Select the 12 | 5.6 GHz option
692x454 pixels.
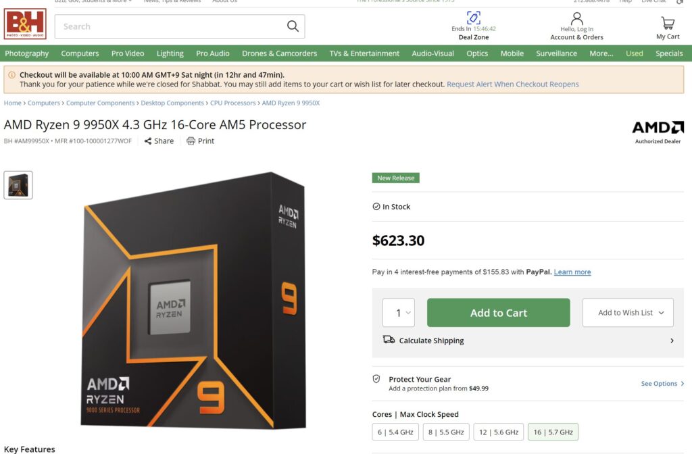coord(499,432)
